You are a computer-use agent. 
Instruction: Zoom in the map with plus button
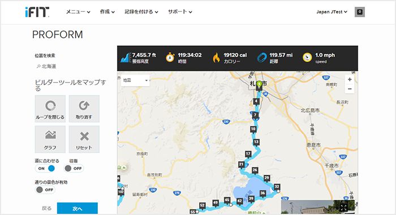point(350,80)
